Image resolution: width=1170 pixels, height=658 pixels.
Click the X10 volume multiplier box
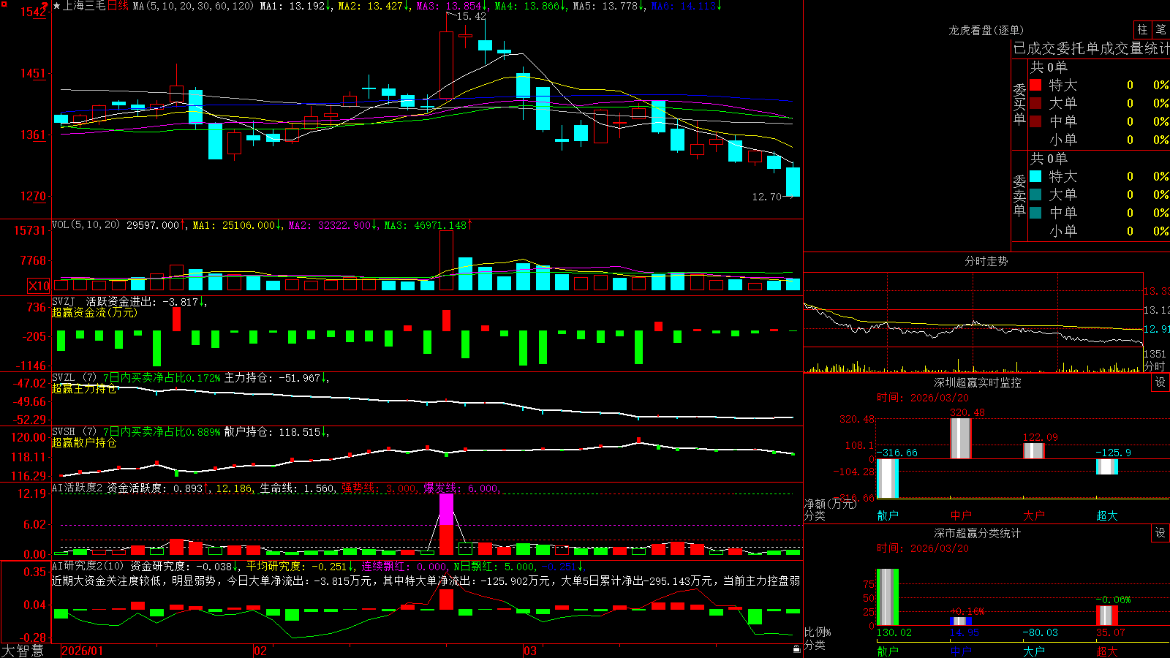[x=39, y=286]
